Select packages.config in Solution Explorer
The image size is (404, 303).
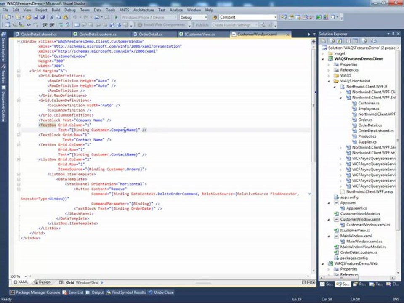coord(354,258)
